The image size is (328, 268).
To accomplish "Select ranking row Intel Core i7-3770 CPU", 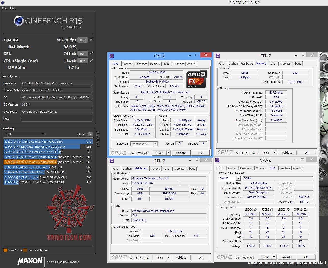I will pos(48,167).
